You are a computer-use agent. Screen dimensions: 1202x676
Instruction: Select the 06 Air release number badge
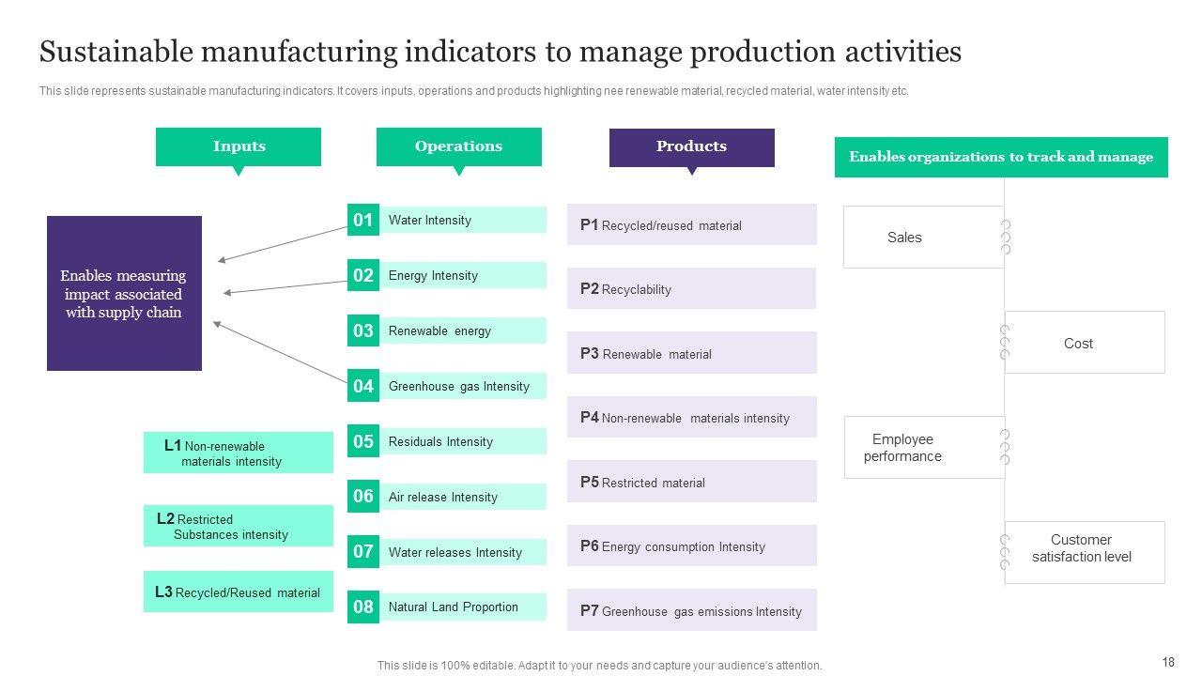pyautogui.click(x=363, y=496)
